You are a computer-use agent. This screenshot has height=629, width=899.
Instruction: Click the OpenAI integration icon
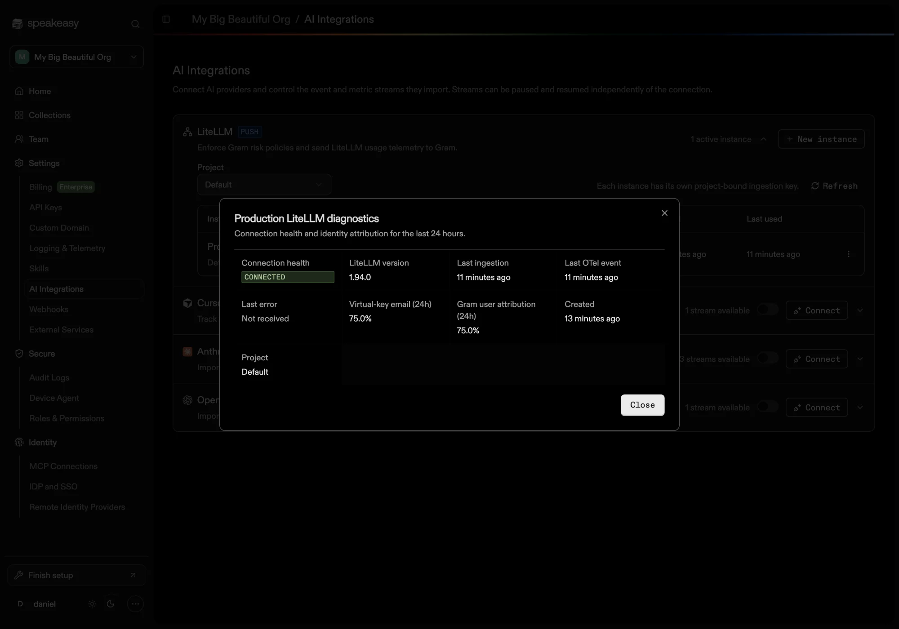click(187, 400)
